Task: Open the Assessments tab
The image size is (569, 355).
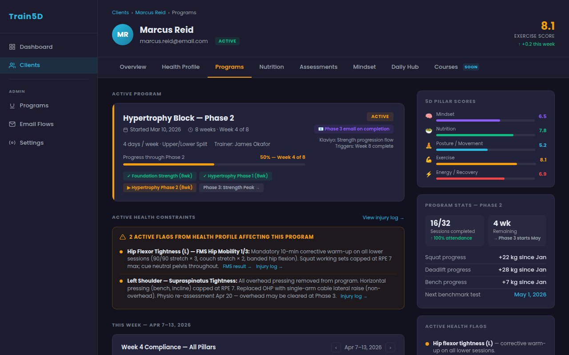Action: click(318, 67)
